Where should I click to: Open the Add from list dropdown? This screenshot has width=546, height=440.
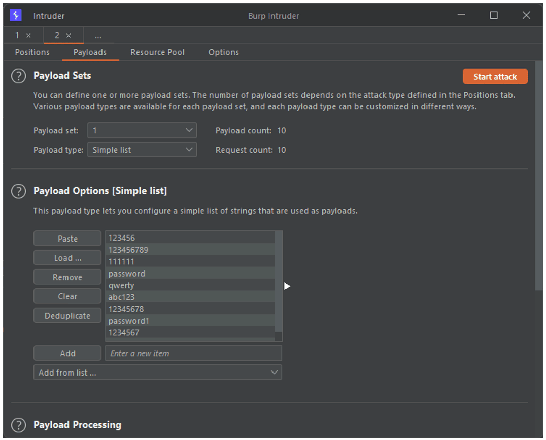pos(158,373)
